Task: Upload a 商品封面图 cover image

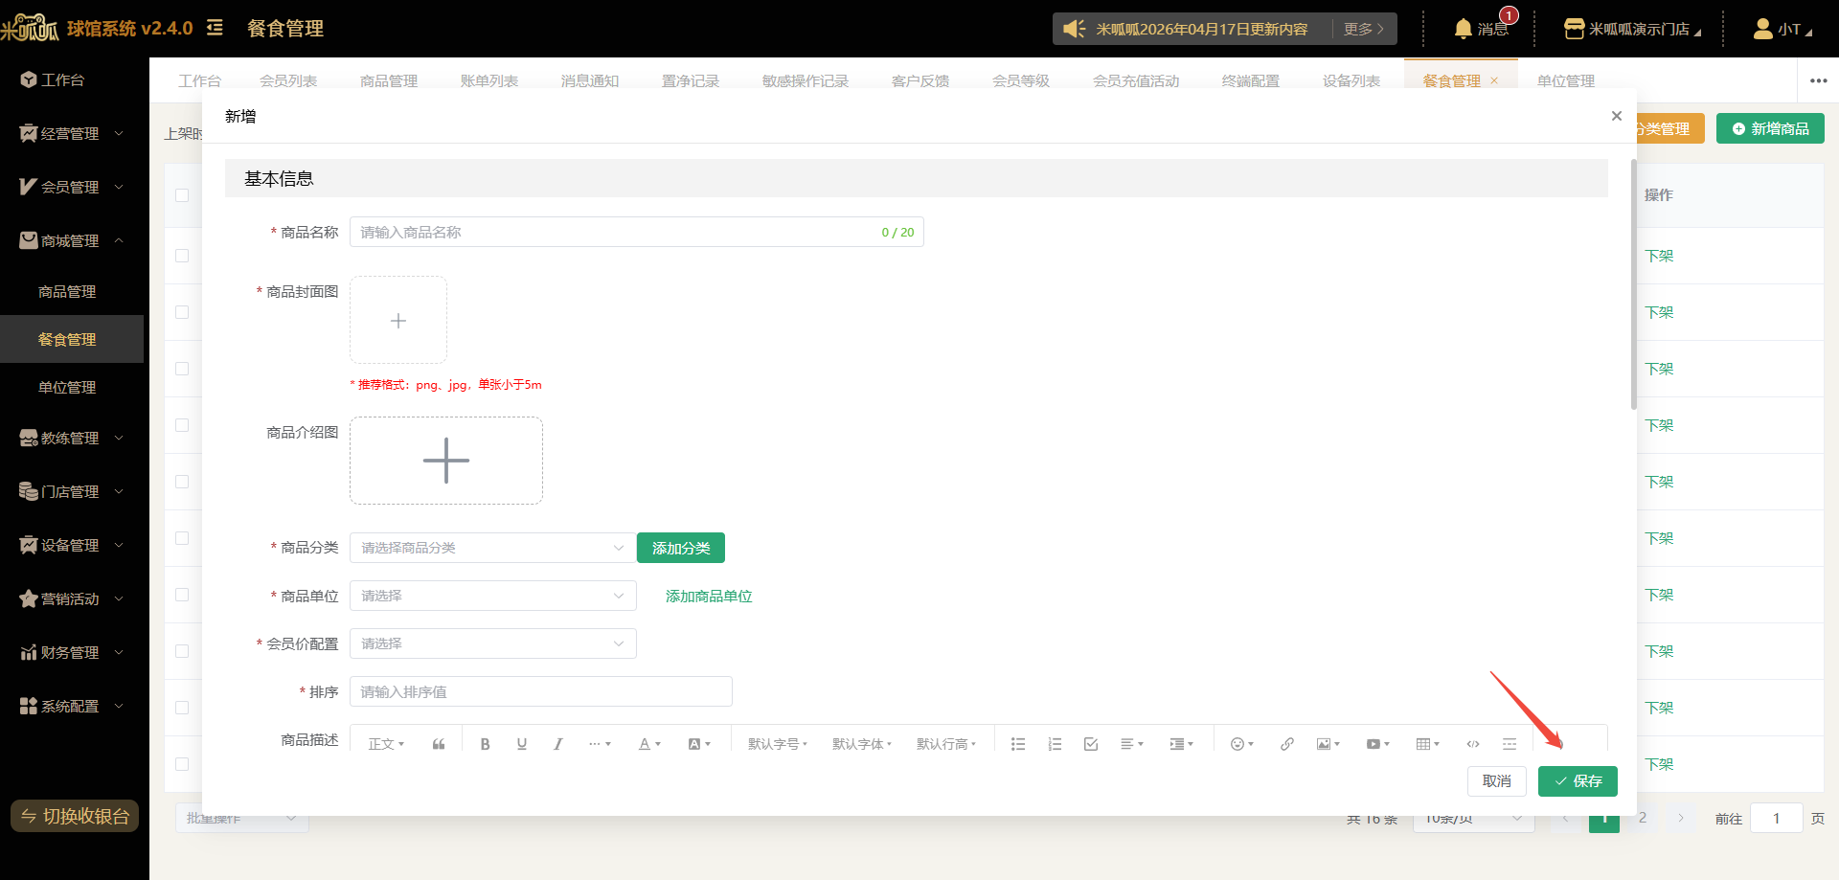Action: coord(398,320)
